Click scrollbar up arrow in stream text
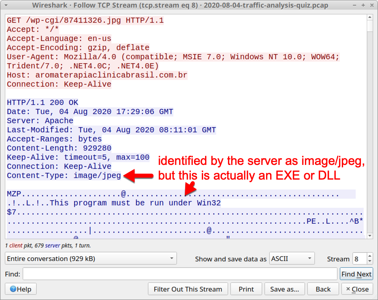Viewport: 378px width, 300px height. (x=370, y=17)
